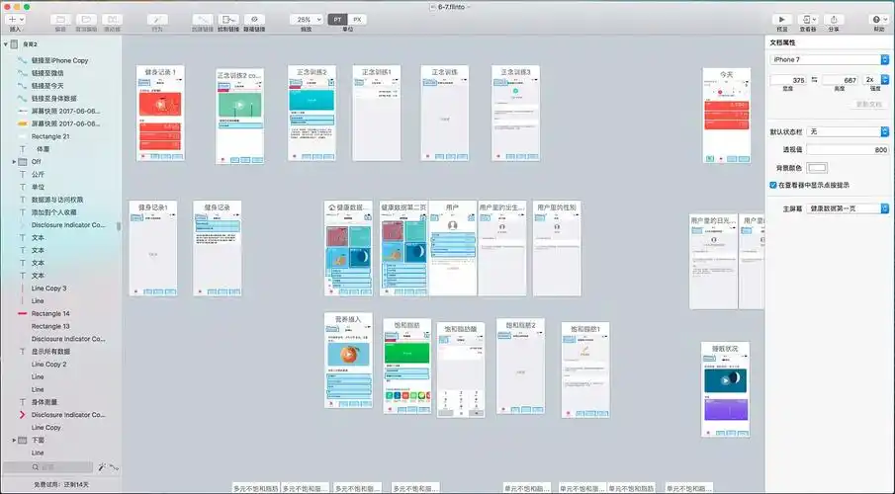Click the Help question mark icon
The height and width of the screenshot is (494, 895).
coord(877,19)
